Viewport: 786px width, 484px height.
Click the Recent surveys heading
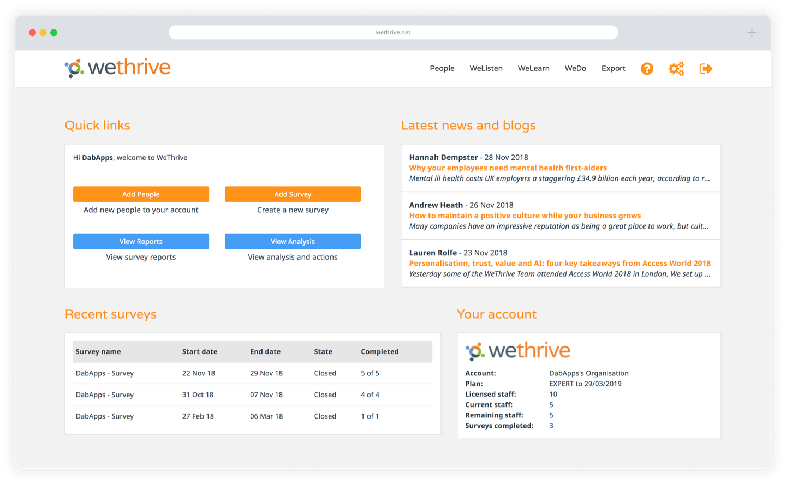point(110,314)
